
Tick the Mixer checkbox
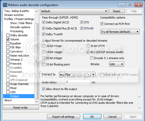tap(8, 88)
